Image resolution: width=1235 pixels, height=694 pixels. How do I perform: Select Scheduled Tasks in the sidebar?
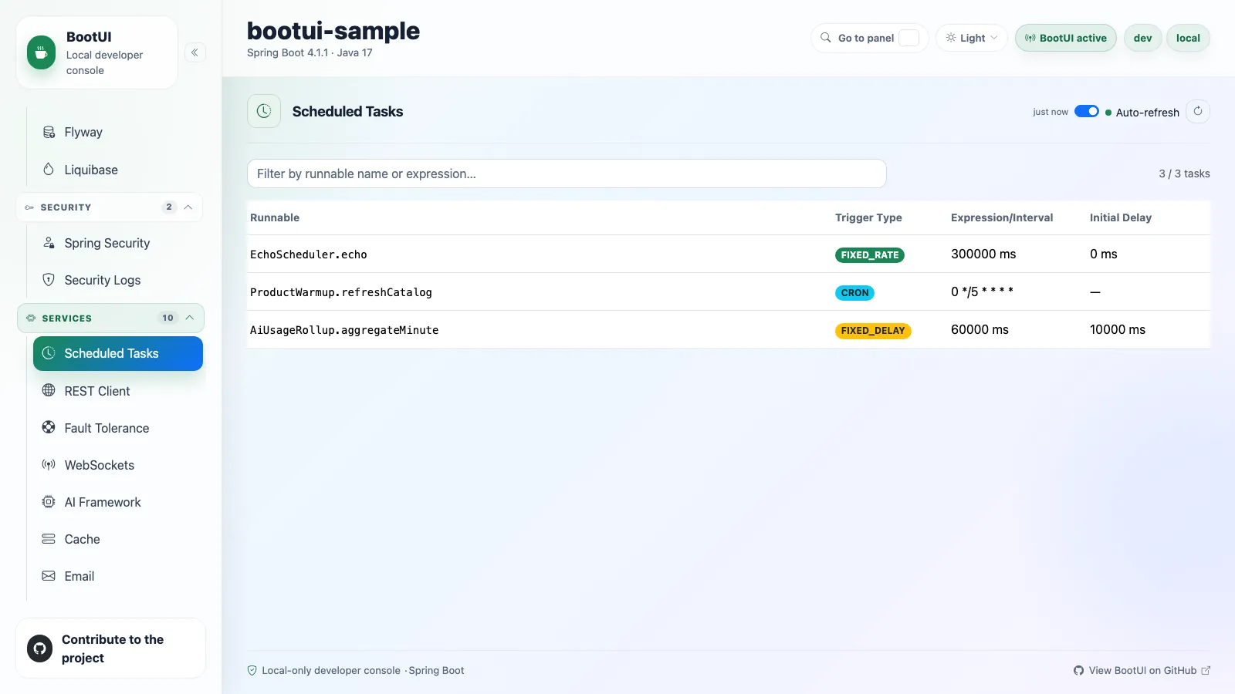[118, 353]
